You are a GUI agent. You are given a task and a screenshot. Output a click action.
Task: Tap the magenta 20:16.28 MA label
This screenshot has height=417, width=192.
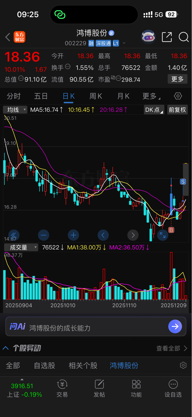coord(114,110)
